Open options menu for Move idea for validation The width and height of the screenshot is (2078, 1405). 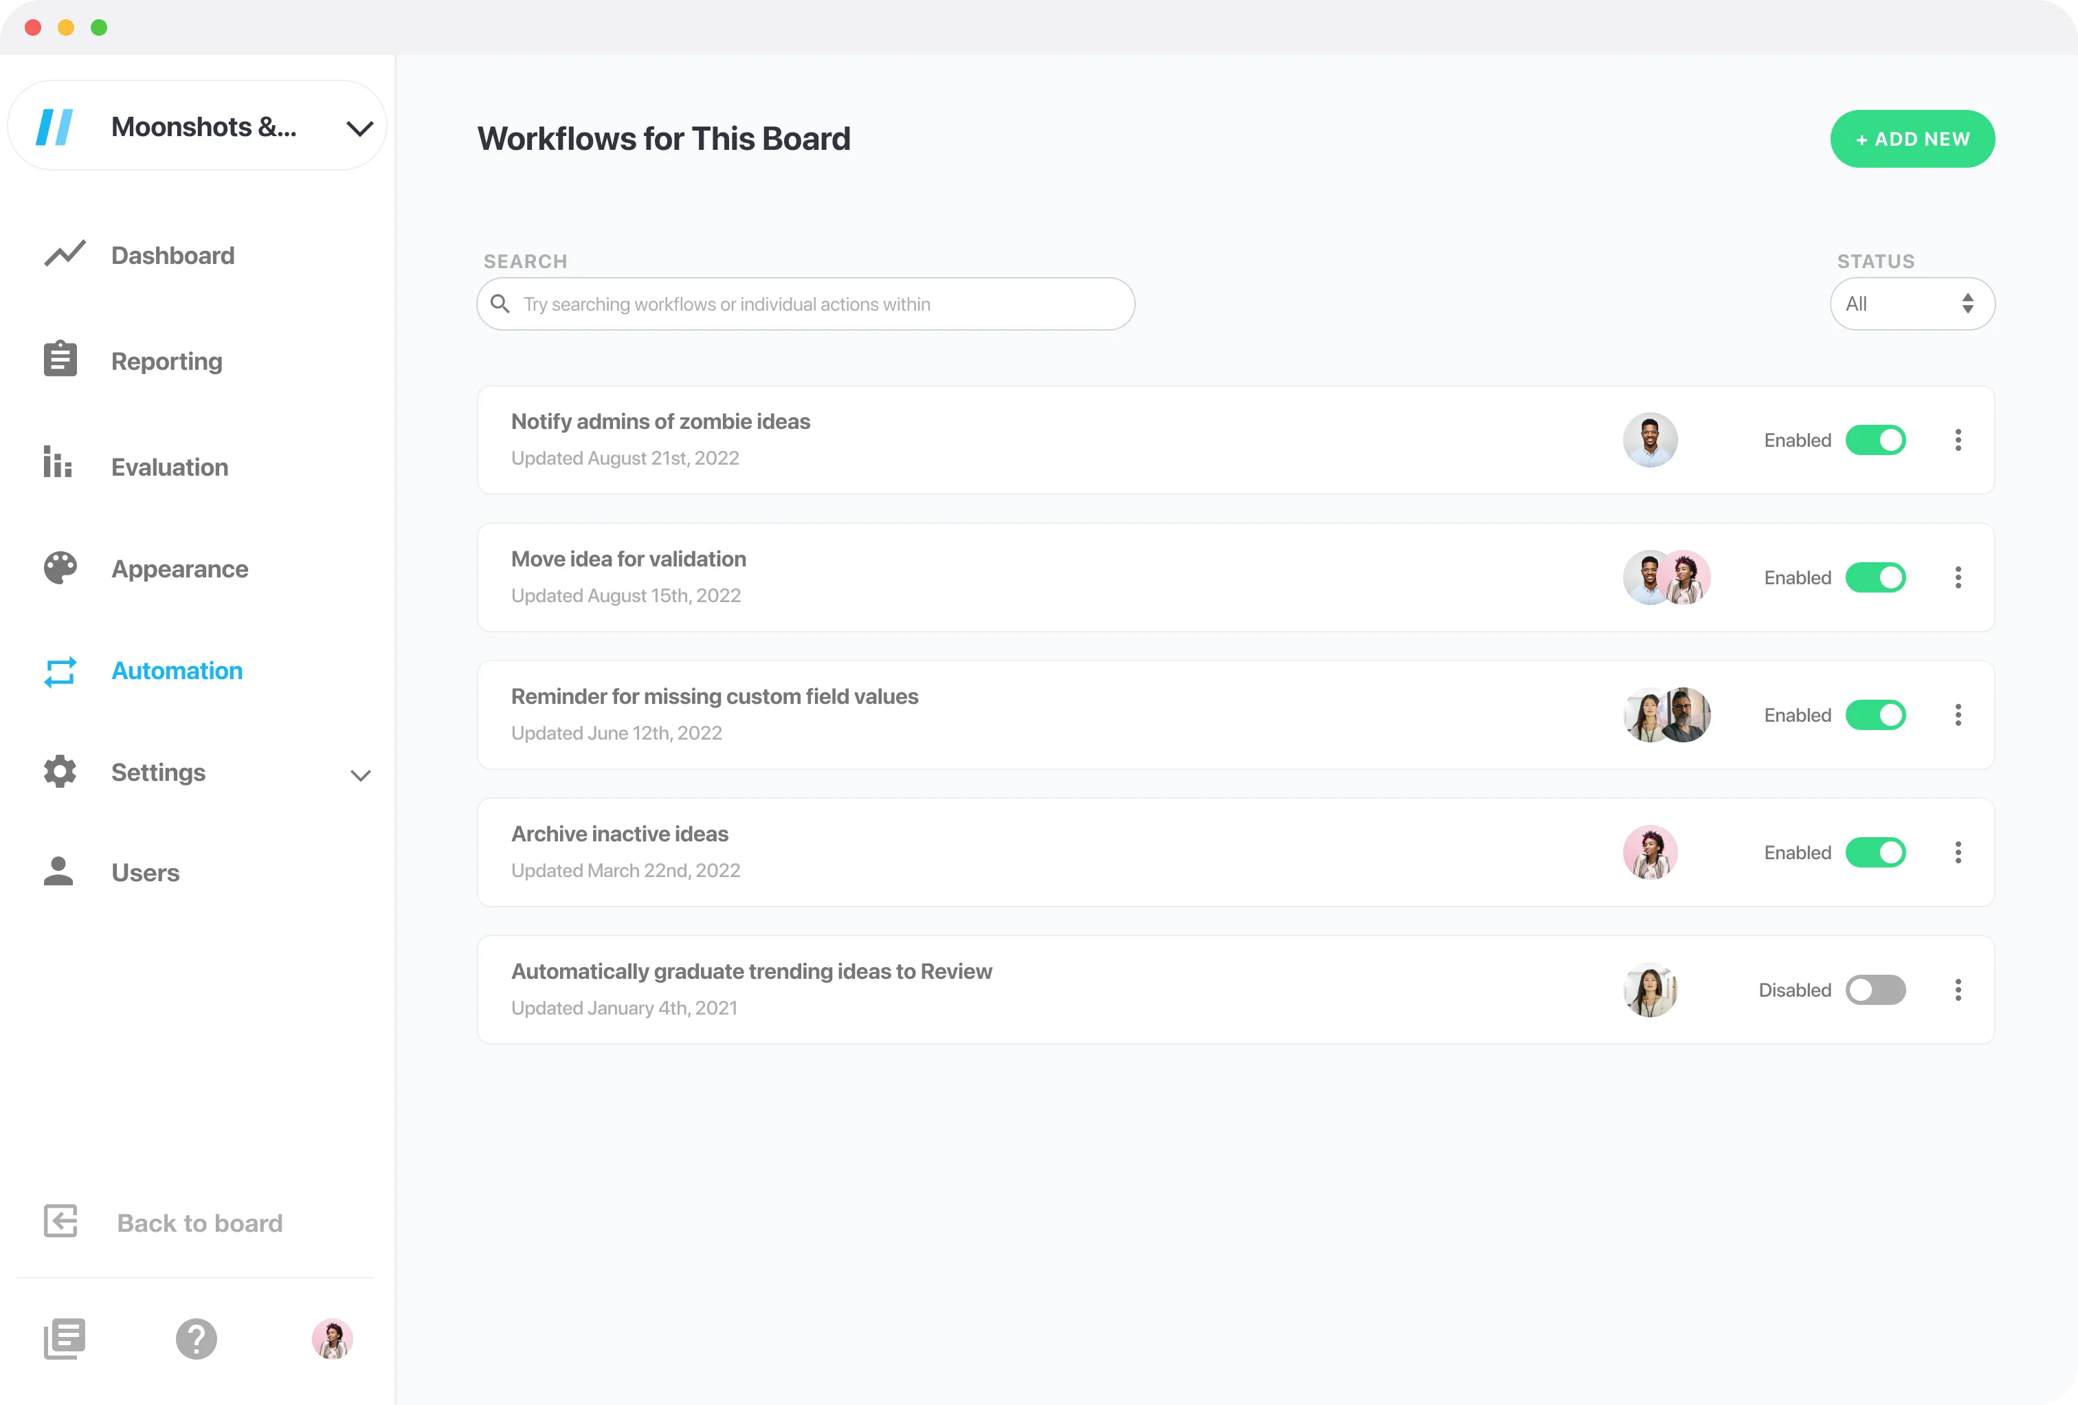1958,577
